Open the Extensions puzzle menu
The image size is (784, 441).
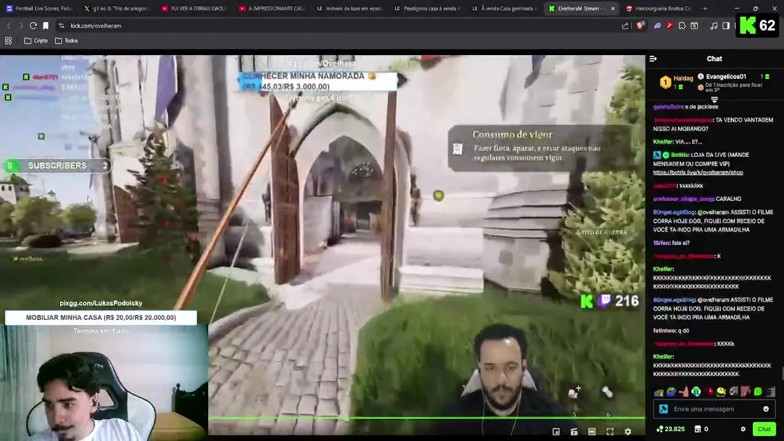tap(682, 26)
